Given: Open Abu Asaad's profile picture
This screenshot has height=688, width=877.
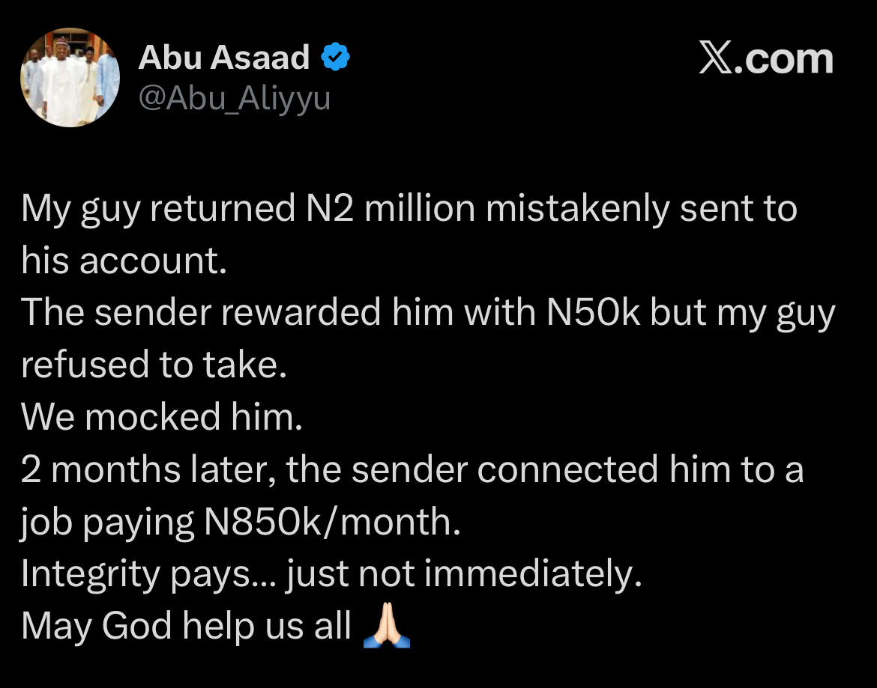Looking at the screenshot, I should point(70,78).
